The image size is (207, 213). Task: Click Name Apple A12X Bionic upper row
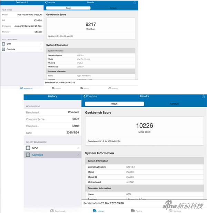coord(91,76)
